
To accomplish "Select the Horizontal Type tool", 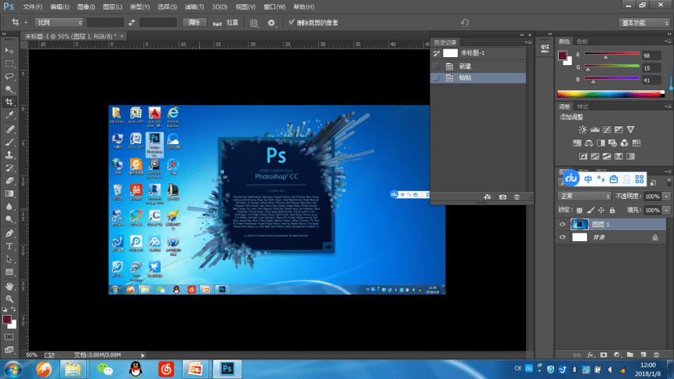I will tap(9, 246).
